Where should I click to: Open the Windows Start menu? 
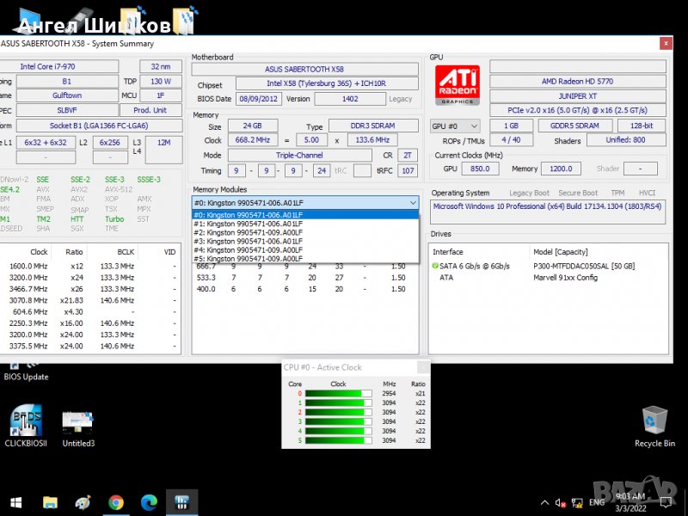click(x=15, y=502)
